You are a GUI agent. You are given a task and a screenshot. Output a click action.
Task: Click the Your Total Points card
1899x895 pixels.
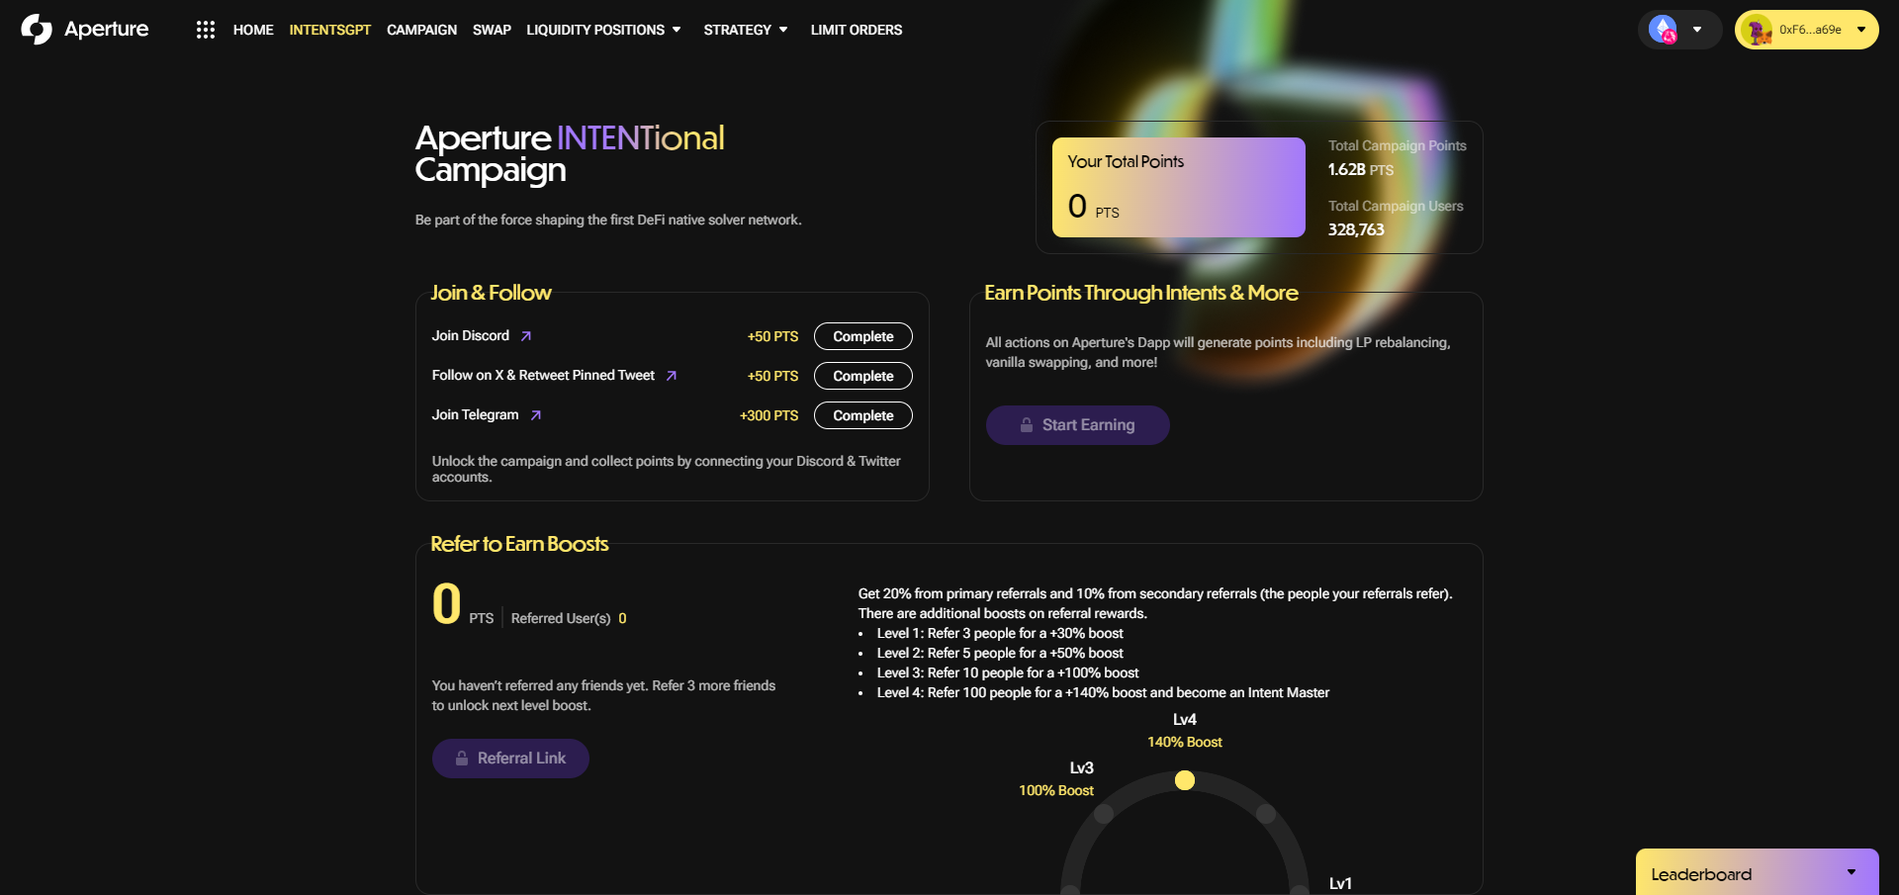click(x=1179, y=187)
